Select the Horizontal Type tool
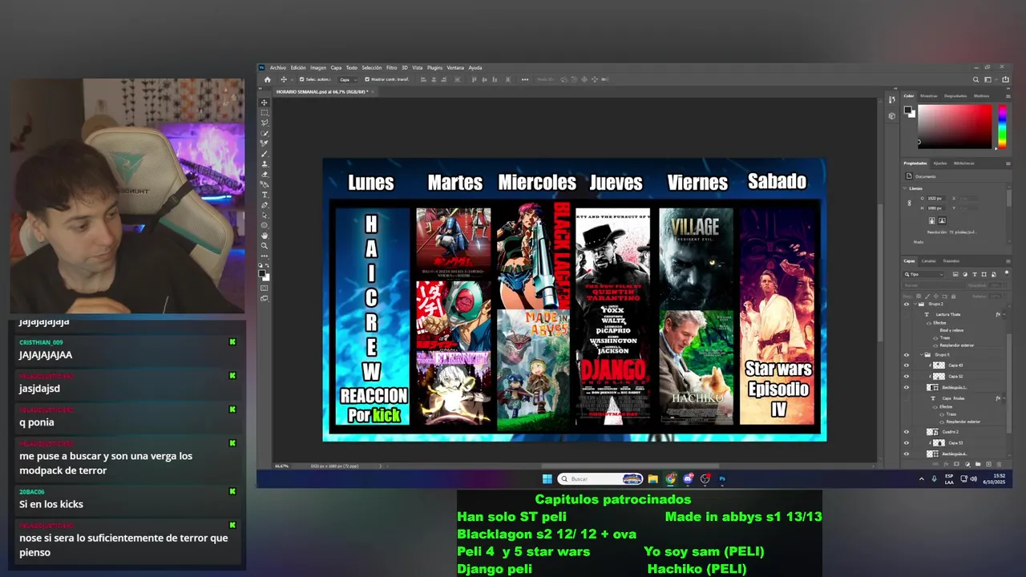The image size is (1026, 577). click(x=265, y=195)
